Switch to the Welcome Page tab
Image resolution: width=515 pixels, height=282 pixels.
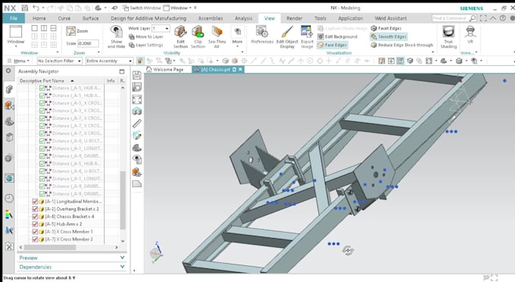click(164, 69)
